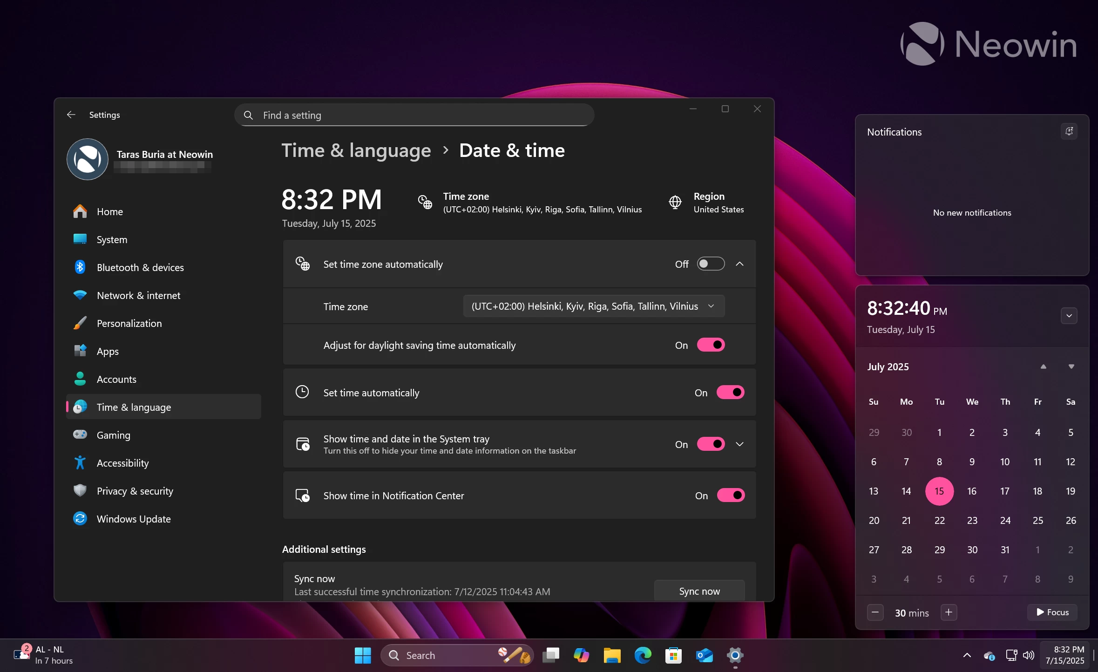The width and height of the screenshot is (1098, 672).
Task: Open the Time zone dropdown list
Action: (594, 306)
